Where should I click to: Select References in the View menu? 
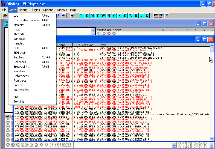click(32, 76)
